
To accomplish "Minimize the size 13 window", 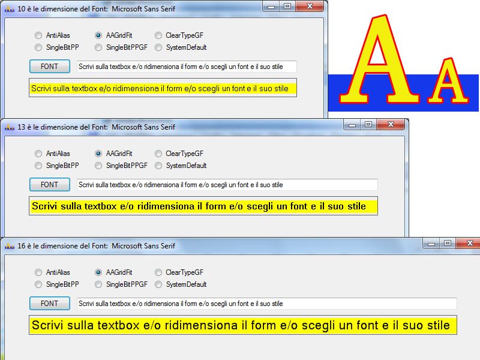I will click(352, 125).
